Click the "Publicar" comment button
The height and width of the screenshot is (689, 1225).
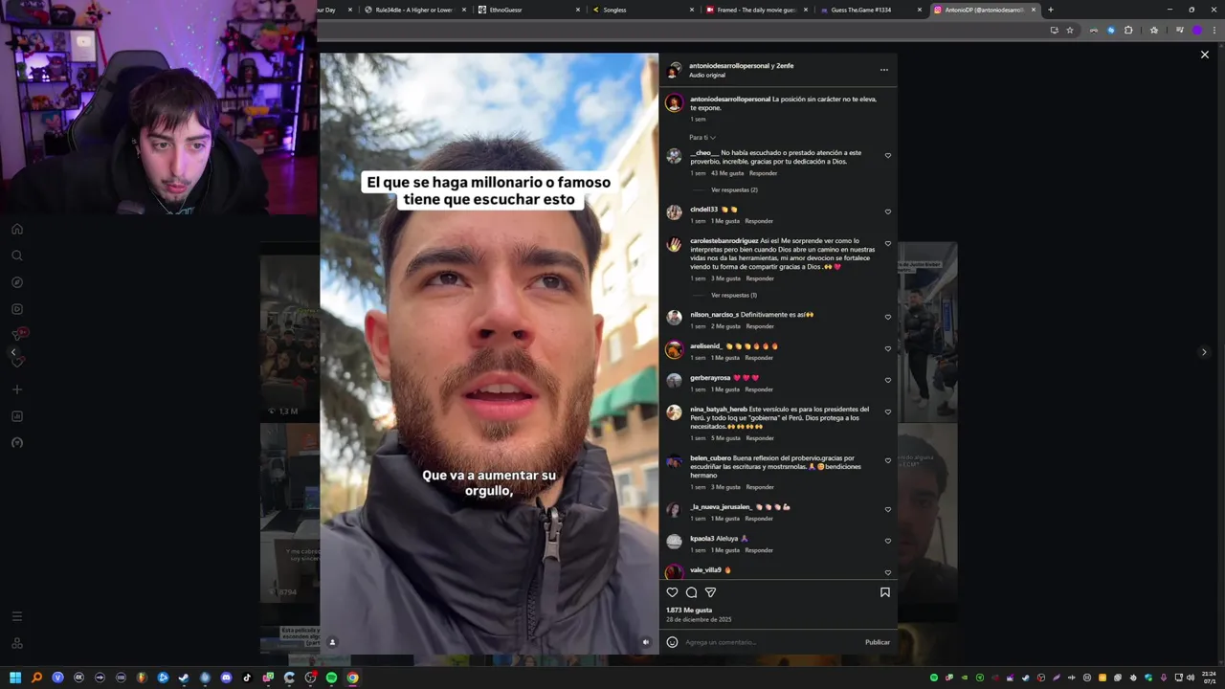878,642
